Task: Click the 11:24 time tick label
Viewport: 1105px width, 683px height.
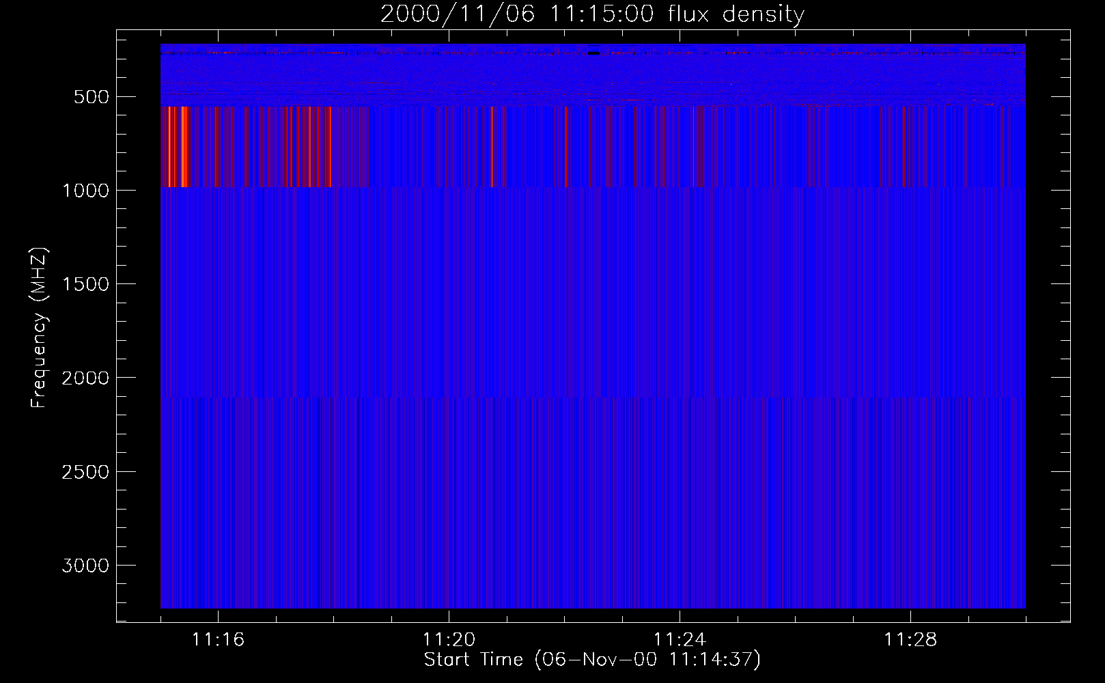Action: click(x=680, y=640)
